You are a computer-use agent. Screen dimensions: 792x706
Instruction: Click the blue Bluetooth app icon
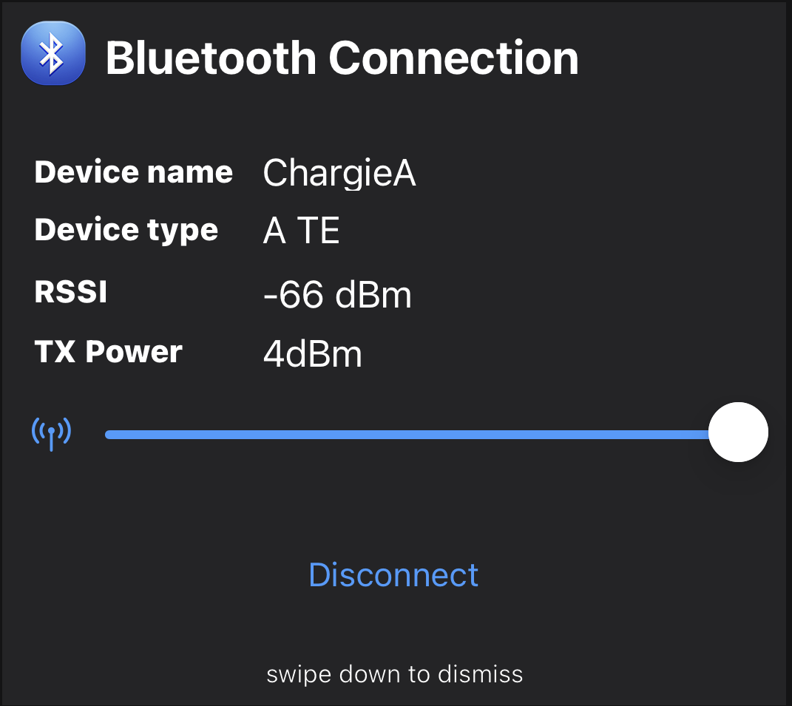tap(53, 53)
